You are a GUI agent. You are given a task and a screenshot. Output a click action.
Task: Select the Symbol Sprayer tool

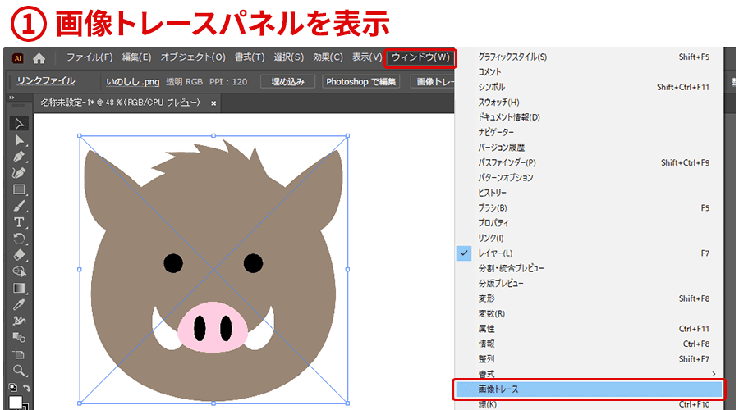point(19,321)
